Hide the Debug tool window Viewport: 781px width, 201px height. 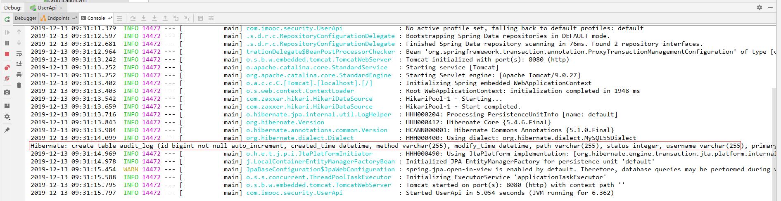(771, 7)
